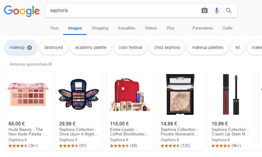Open the Huda Beauty palette thumbnail
Viewport: 262px width, 157px height.
pyautogui.click(x=28, y=94)
